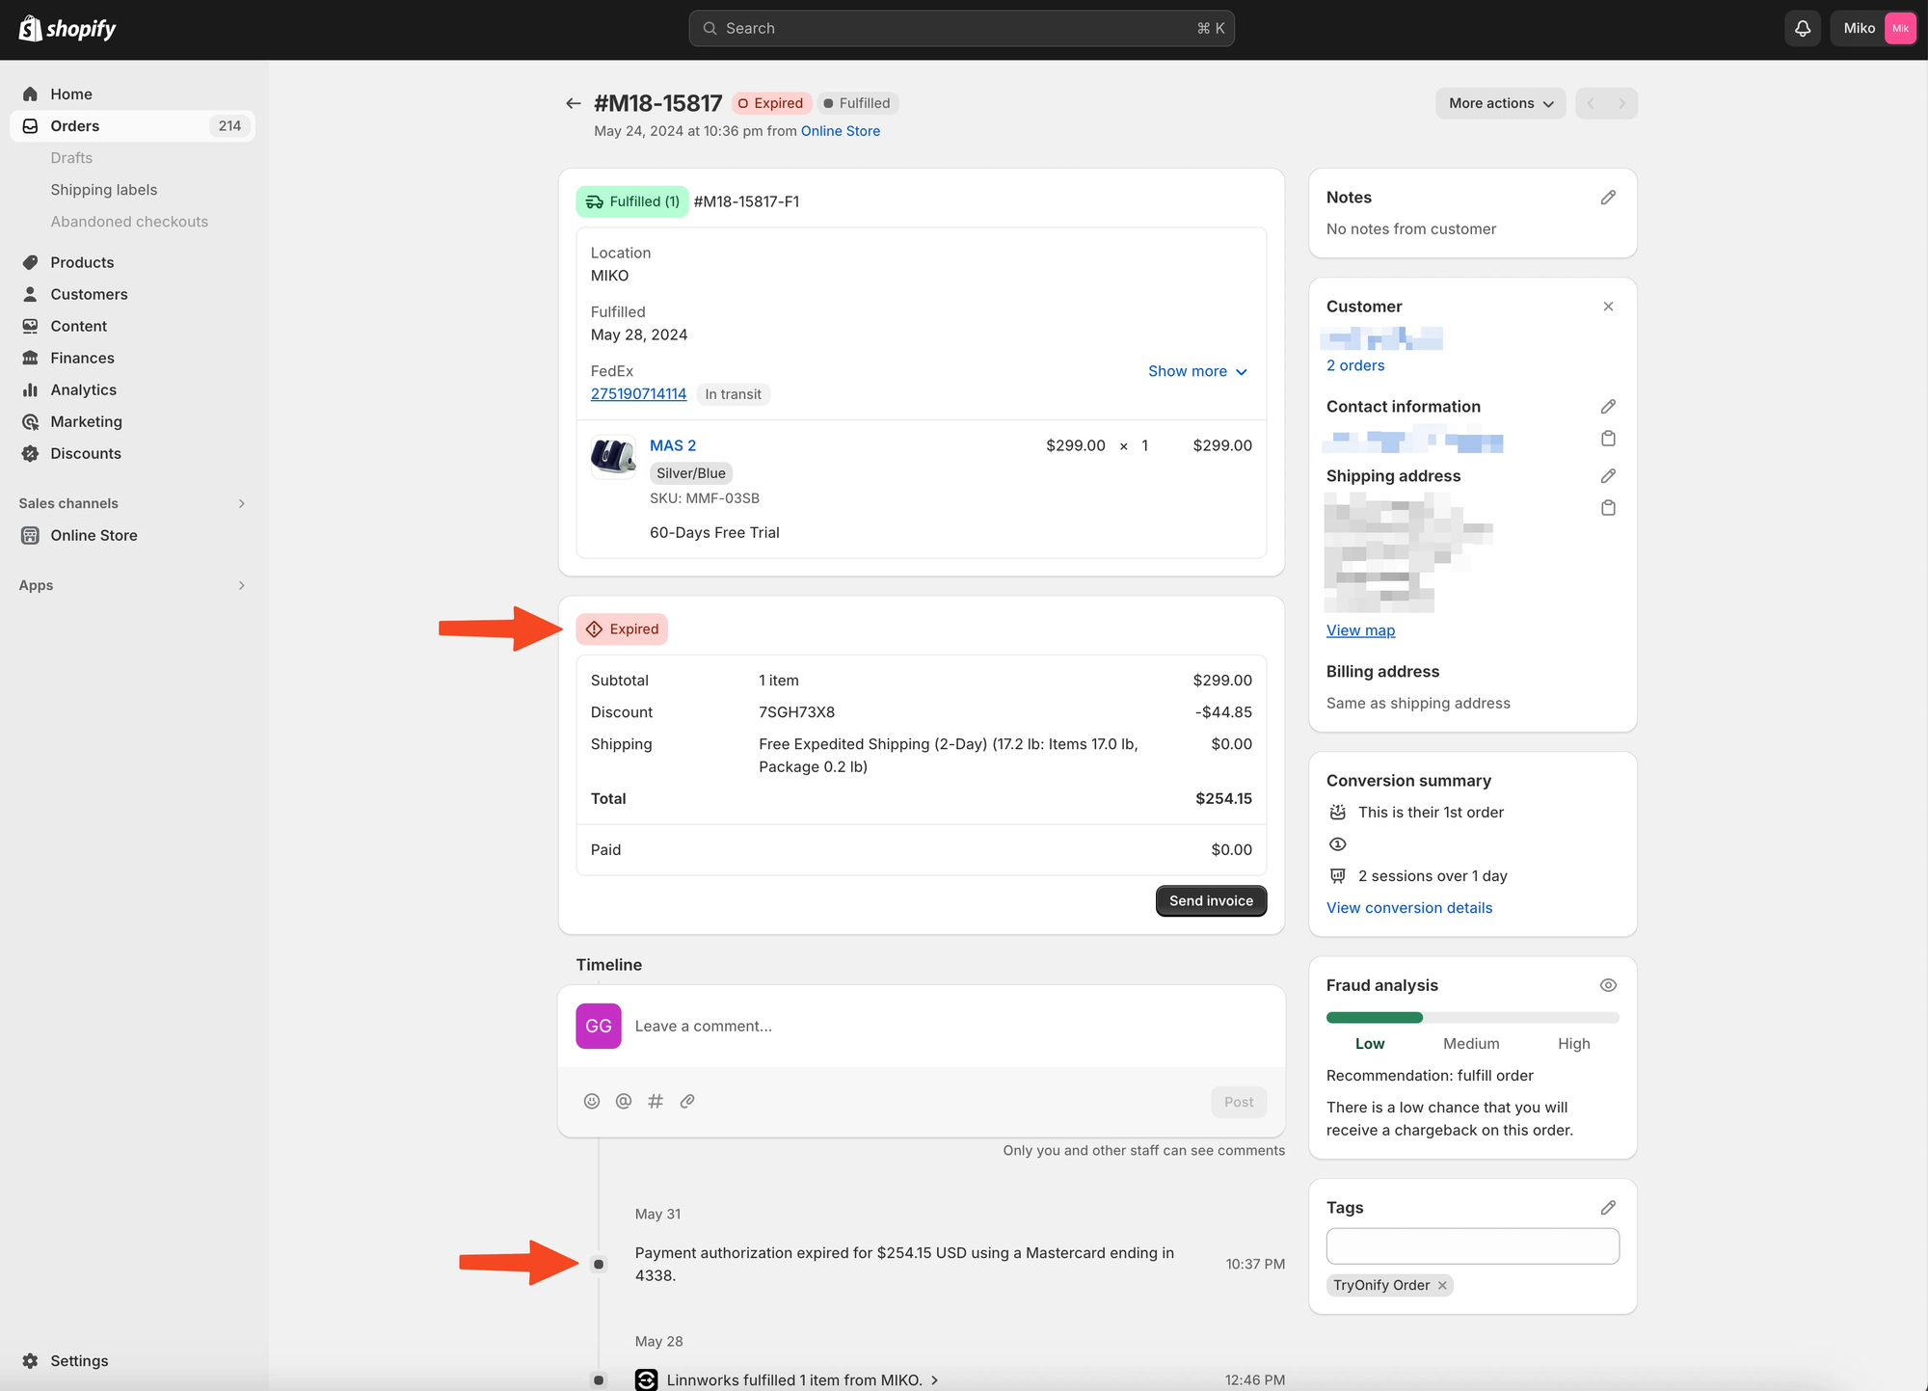The height and width of the screenshot is (1391, 1928).
Task: Click the Expired badge in header
Action: point(771,103)
